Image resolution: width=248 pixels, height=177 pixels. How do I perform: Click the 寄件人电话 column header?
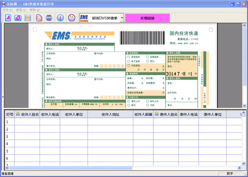[189, 114]
